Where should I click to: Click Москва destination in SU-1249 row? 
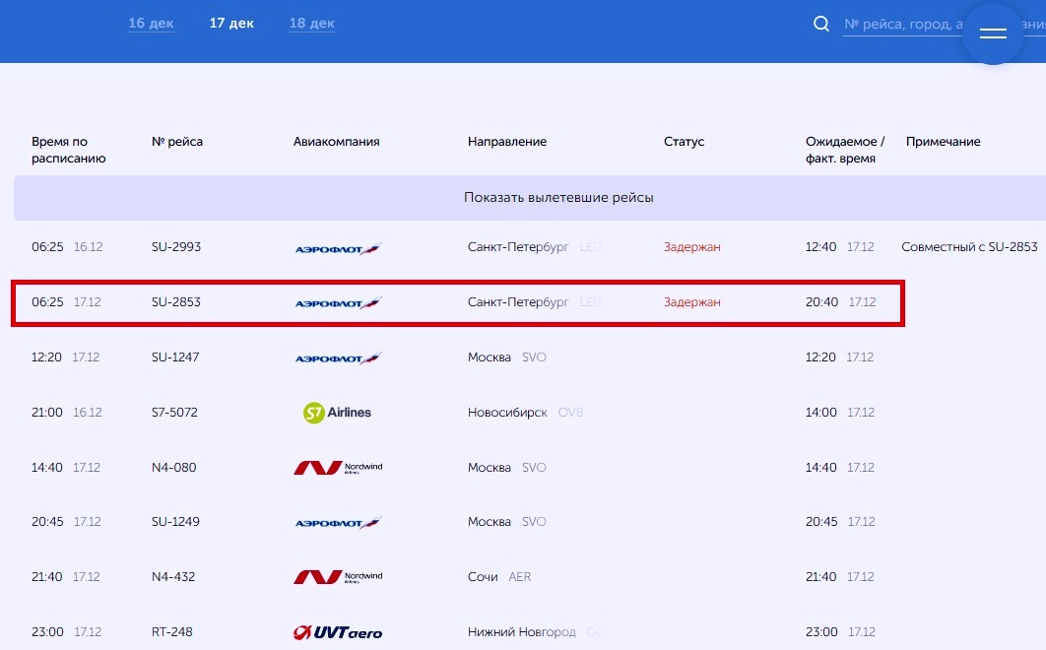point(489,522)
